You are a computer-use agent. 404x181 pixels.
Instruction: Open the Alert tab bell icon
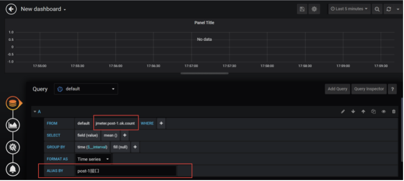13,169
